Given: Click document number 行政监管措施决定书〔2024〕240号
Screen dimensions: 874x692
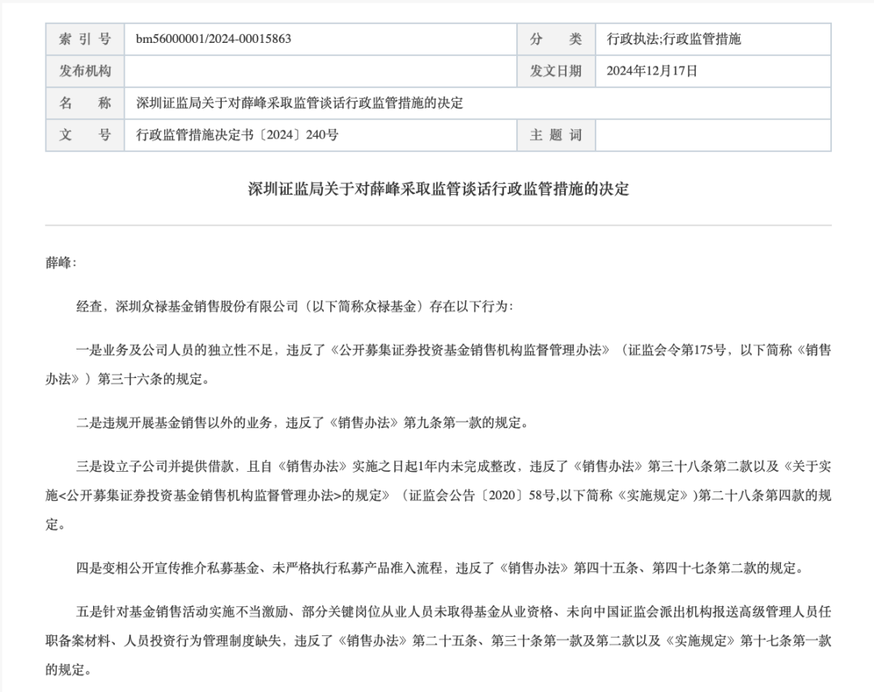Looking at the screenshot, I should click(x=237, y=135).
